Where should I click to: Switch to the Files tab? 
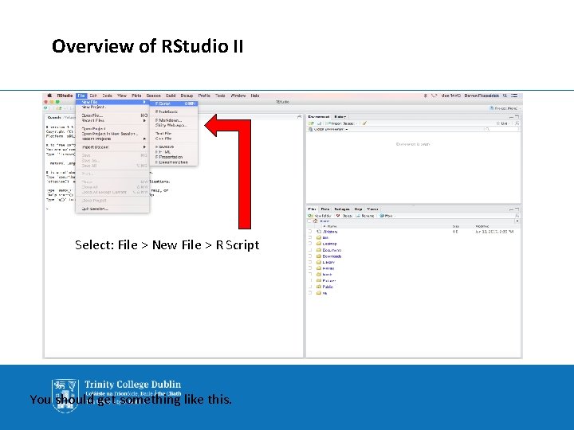tap(312, 209)
